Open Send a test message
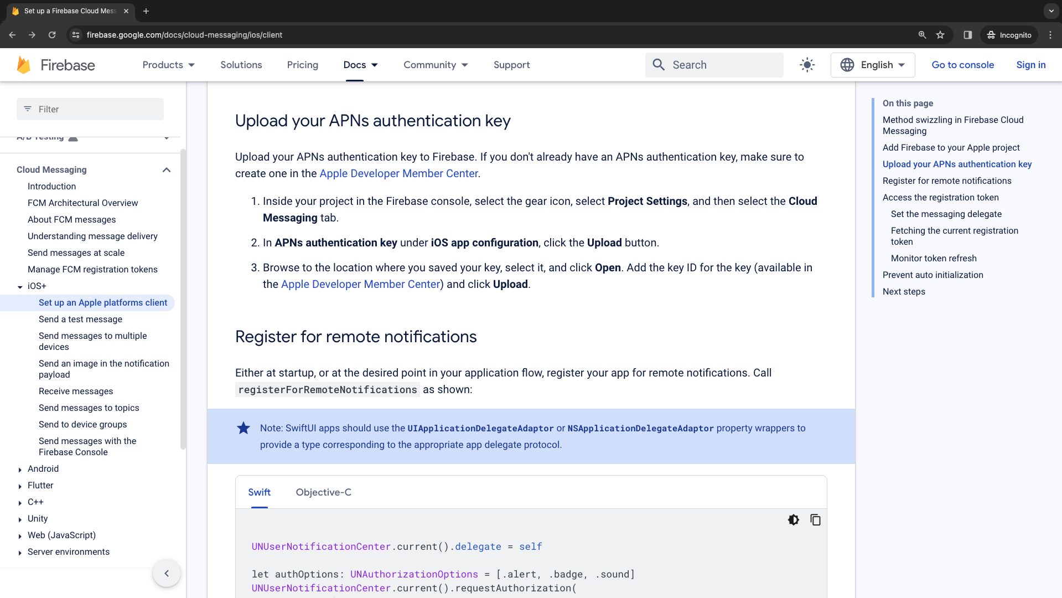 coord(80,319)
